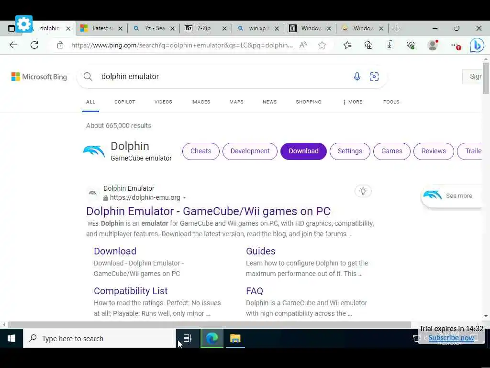Open the Favorites list icon
Viewport: 490px width, 368px height.
347,45
